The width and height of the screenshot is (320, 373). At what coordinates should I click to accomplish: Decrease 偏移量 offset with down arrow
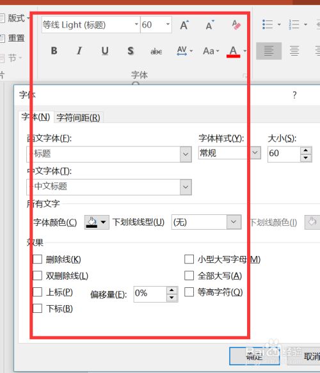pyautogui.click(x=172, y=298)
